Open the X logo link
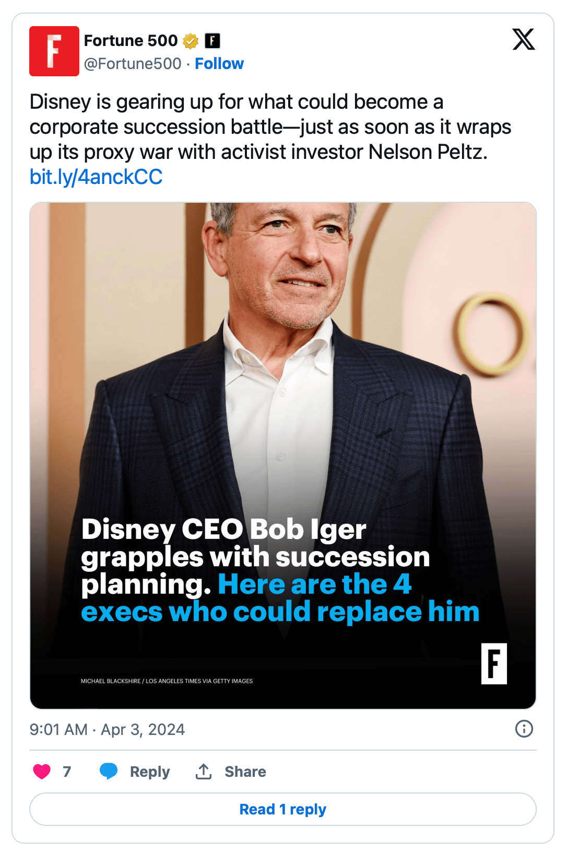The height and width of the screenshot is (851, 567). tap(523, 40)
